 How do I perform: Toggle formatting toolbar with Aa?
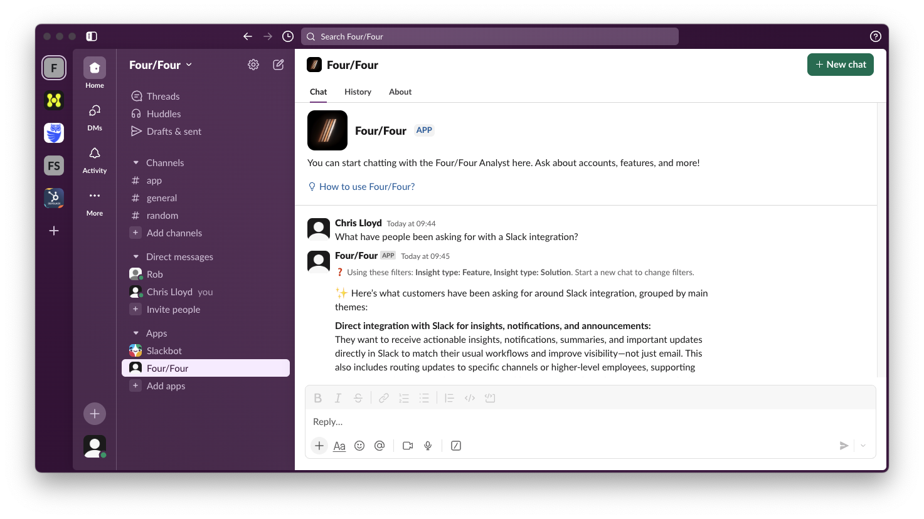click(x=339, y=446)
